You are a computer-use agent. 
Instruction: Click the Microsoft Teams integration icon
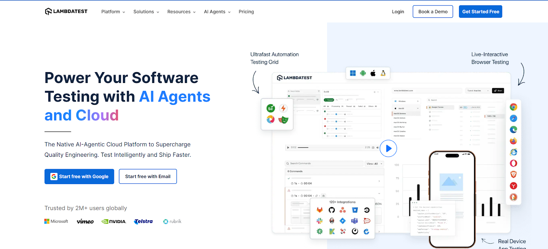(x=355, y=221)
